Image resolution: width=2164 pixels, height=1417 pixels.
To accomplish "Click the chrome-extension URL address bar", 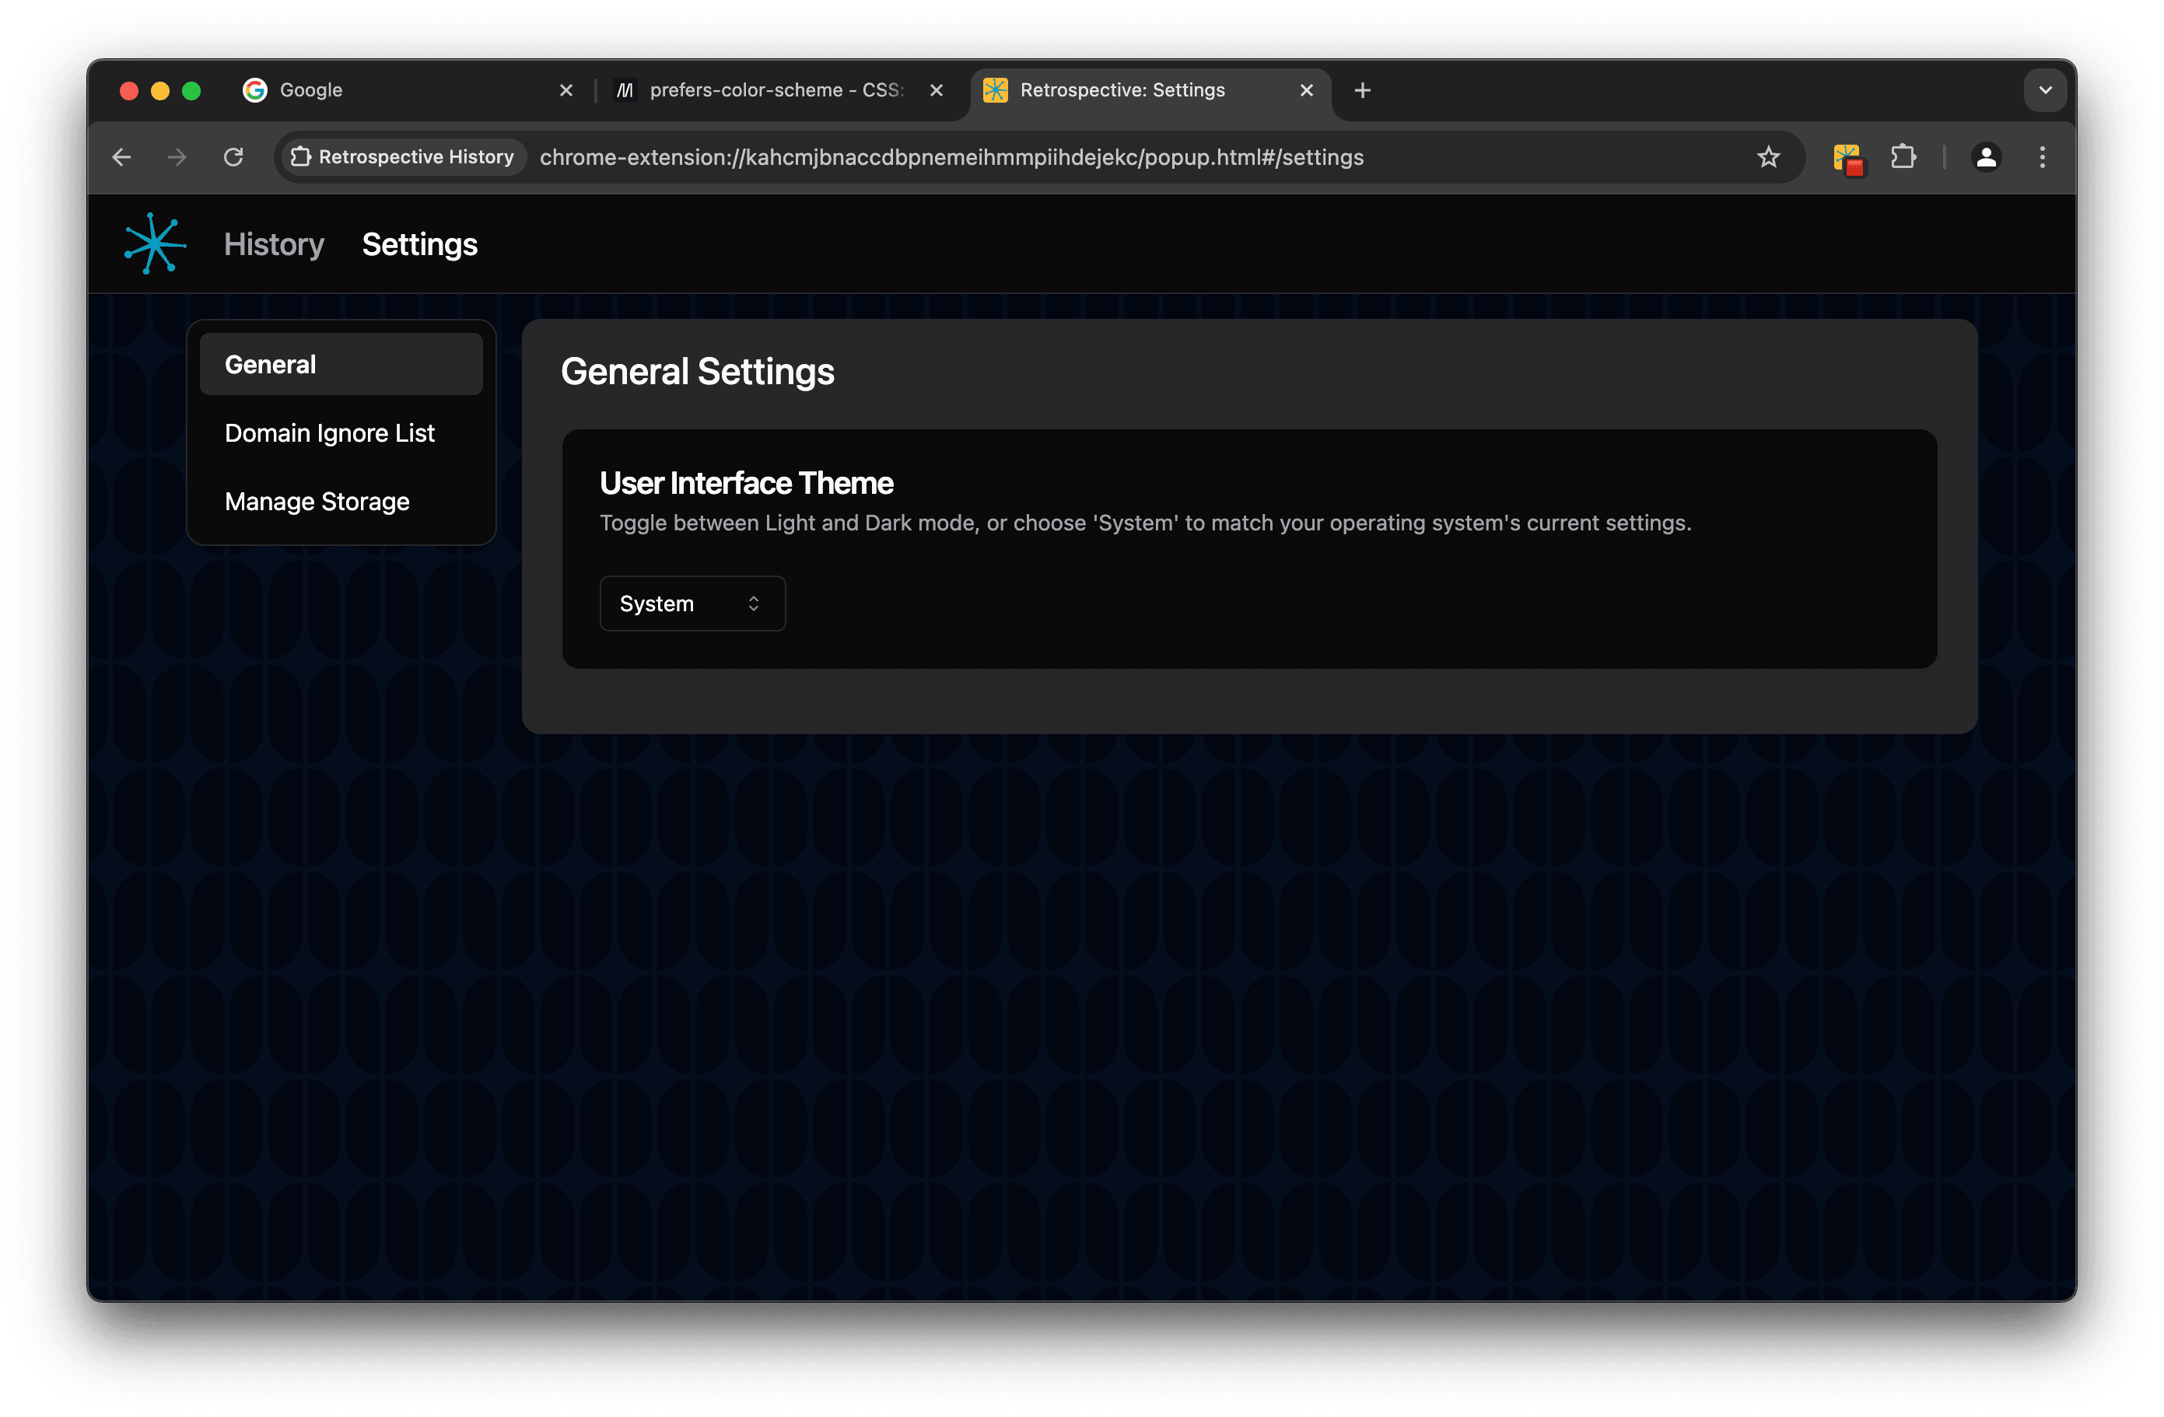I will [951, 157].
